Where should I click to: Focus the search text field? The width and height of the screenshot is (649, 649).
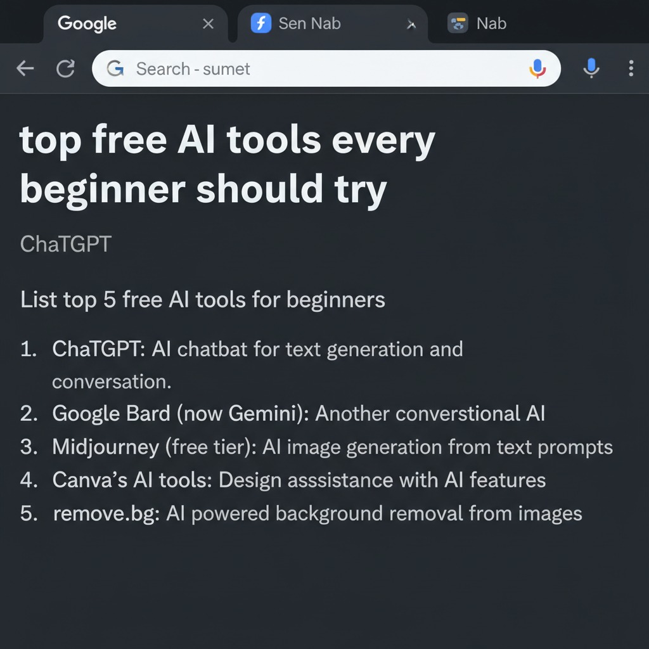317,68
